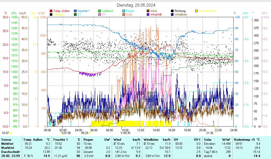
Task: Select the yellow Sonnenschein legend swatch
Action: (196, 11)
